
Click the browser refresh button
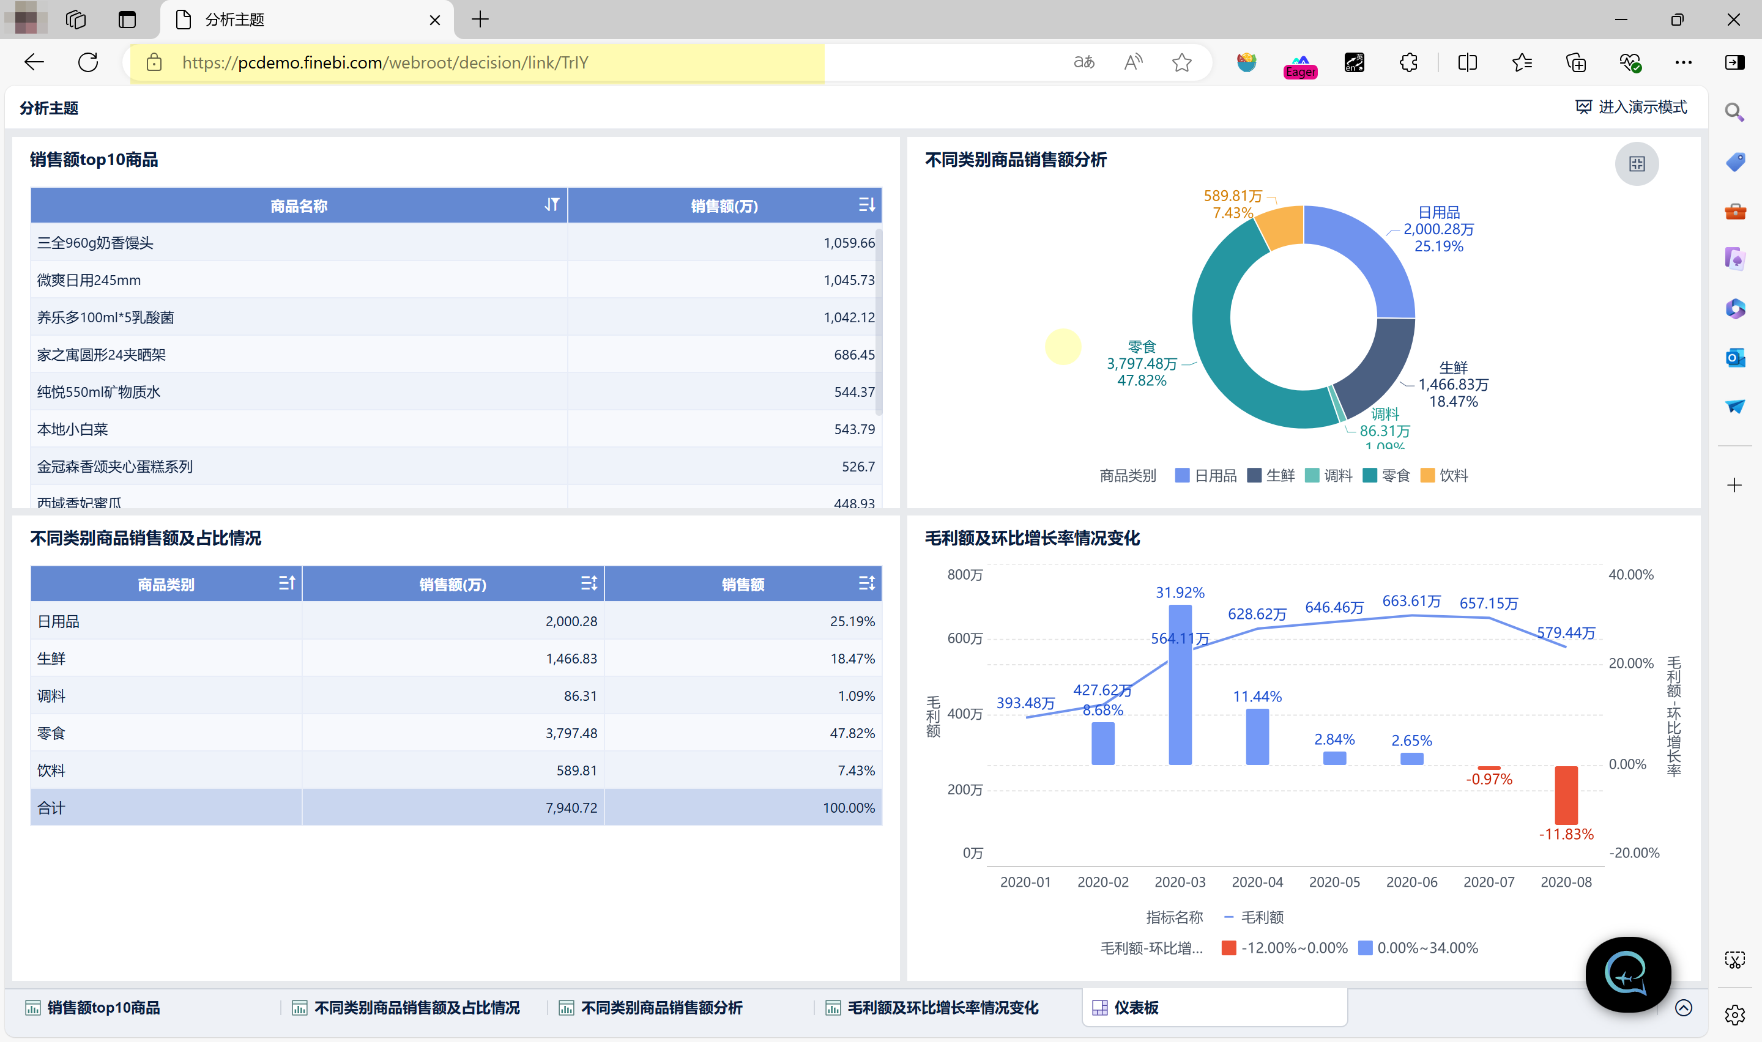point(87,62)
